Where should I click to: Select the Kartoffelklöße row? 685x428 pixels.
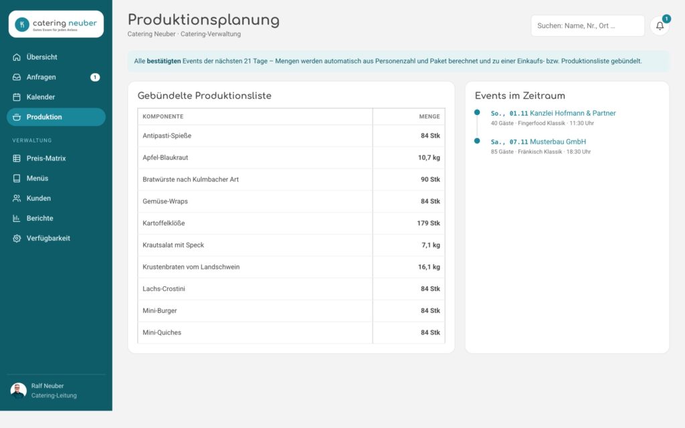coord(291,223)
